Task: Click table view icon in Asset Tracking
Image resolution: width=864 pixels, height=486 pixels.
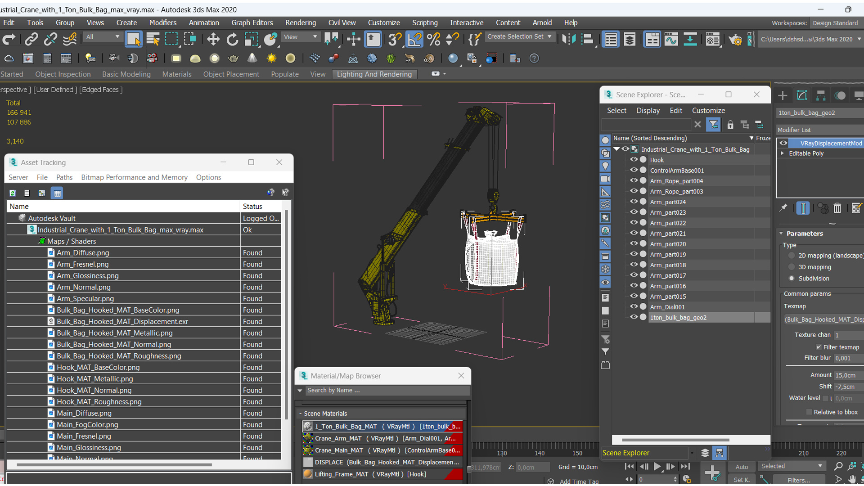Action: (x=57, y=193)
